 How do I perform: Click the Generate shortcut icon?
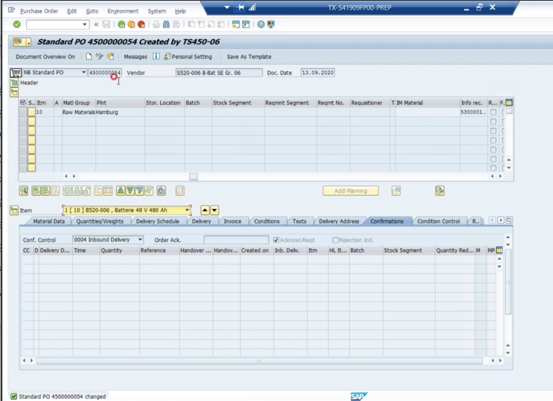246,24
